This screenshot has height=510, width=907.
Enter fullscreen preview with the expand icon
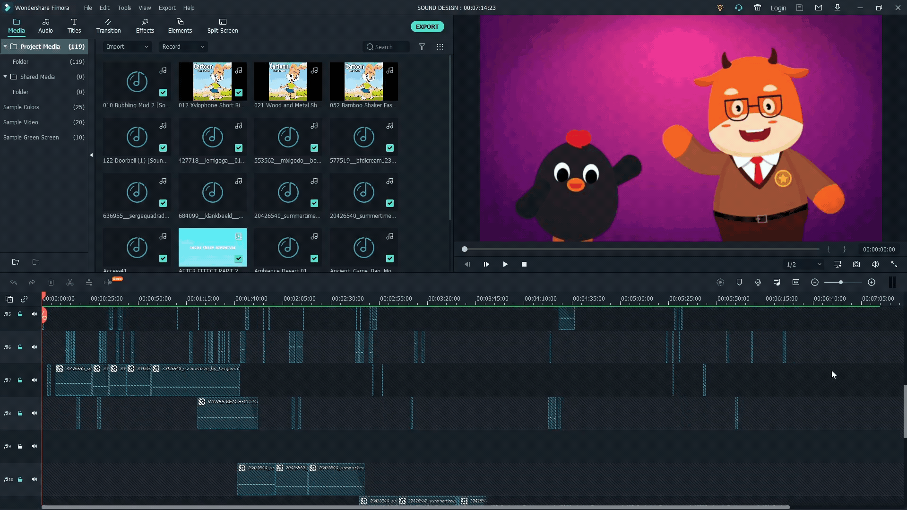pos(894,264)
